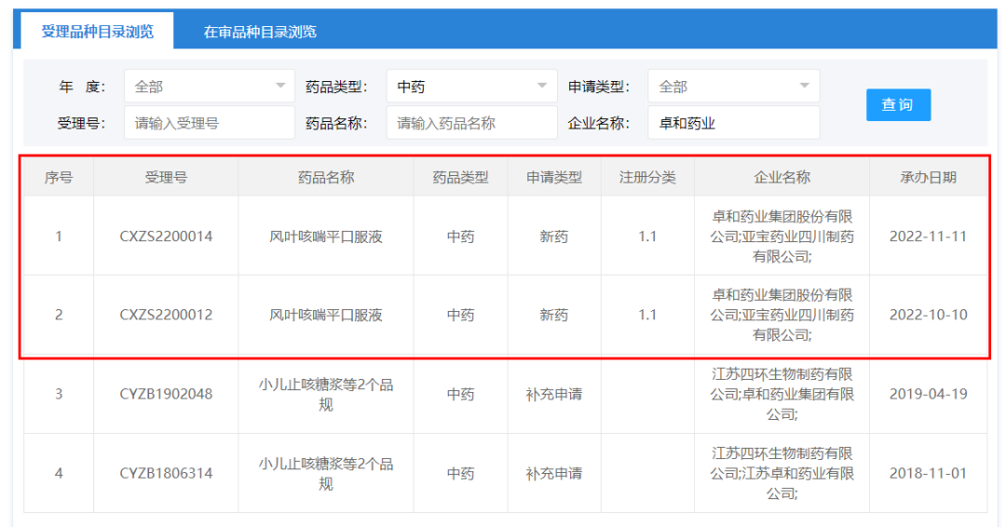This screenshot has width=1006, height=527.
Task: Click 新药 in the 2022-10-10 row
Action: [554, 315]
